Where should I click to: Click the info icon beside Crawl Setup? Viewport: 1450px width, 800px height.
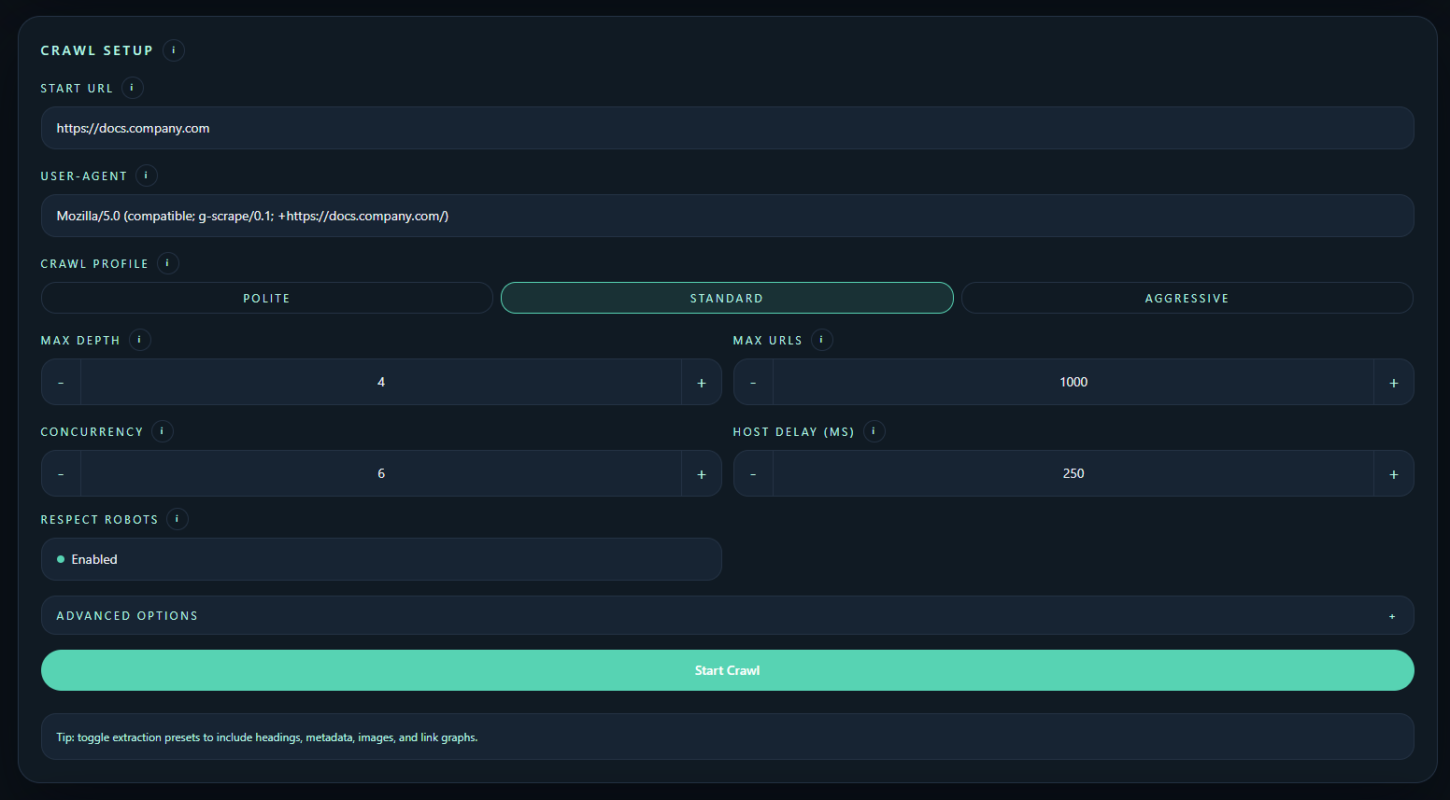click(x=173, y=50)
